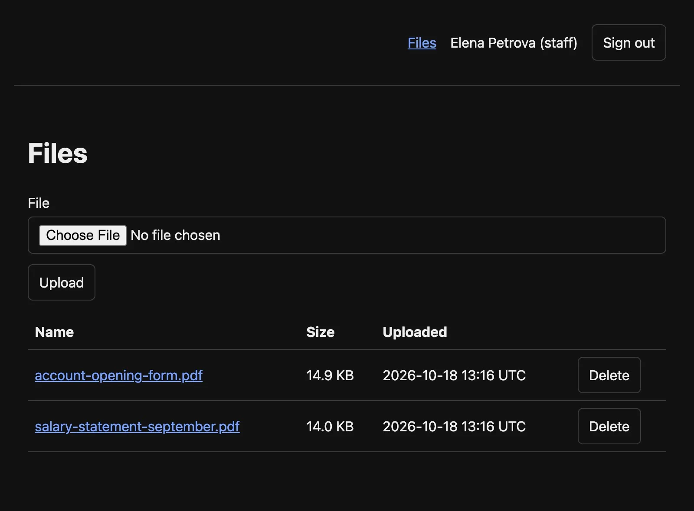
Task: Click the No file chosen text
Action: coord(175,235)
